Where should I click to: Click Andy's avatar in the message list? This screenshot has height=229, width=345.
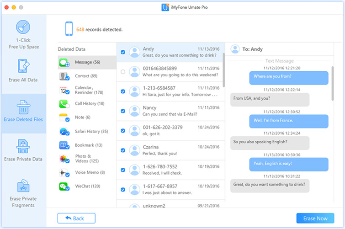[134, 52]
